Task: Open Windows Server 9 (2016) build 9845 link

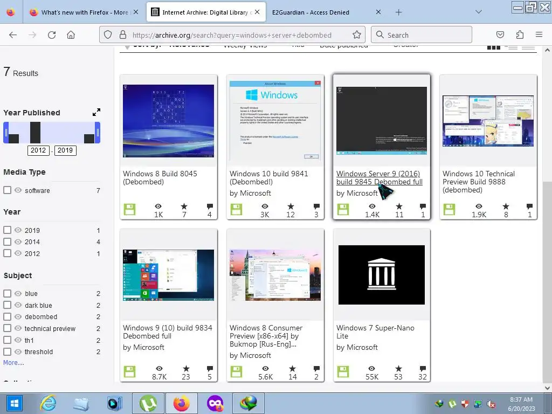Action: tap(379, 178)
